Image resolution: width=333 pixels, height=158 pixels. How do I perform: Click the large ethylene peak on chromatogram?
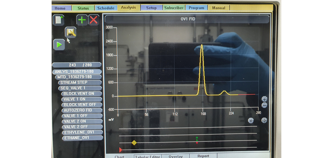(202, 69)
